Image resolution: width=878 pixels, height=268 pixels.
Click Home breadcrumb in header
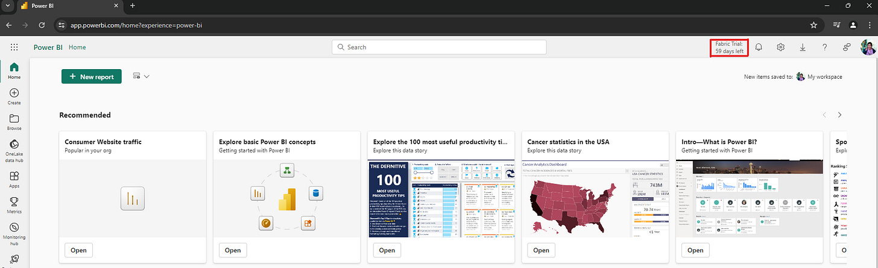pyautogui.click(x=77, y=47)
